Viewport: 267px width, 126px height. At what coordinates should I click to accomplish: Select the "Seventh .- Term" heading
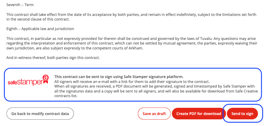pyautogui.click(x=19, y=5)
